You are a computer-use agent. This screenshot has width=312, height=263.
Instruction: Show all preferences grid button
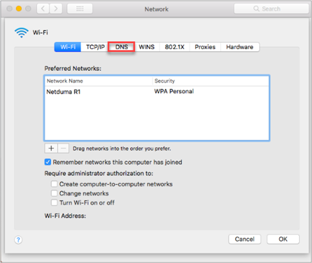click(x=80, y=9)
